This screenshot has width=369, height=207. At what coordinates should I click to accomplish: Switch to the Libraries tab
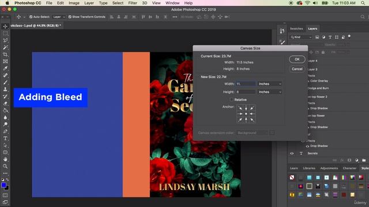[309, 168]
